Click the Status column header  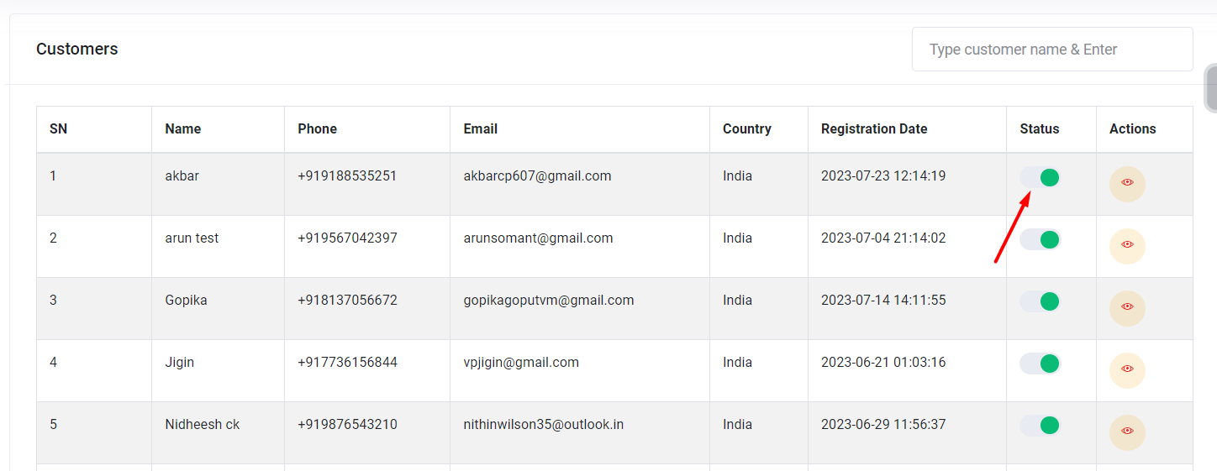[x=1040, y=129]
